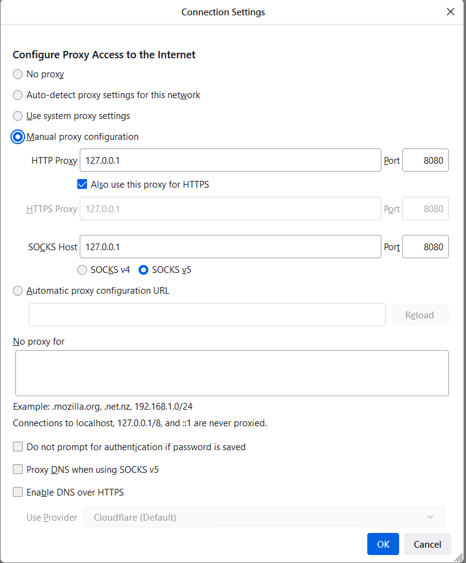The image size is (466, 563).
Task: Select Use system proxy settings
Action: [18, 115]
